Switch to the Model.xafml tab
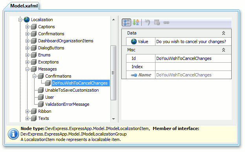This screenshot has width=245, height=152. click(x=24, y=6)
